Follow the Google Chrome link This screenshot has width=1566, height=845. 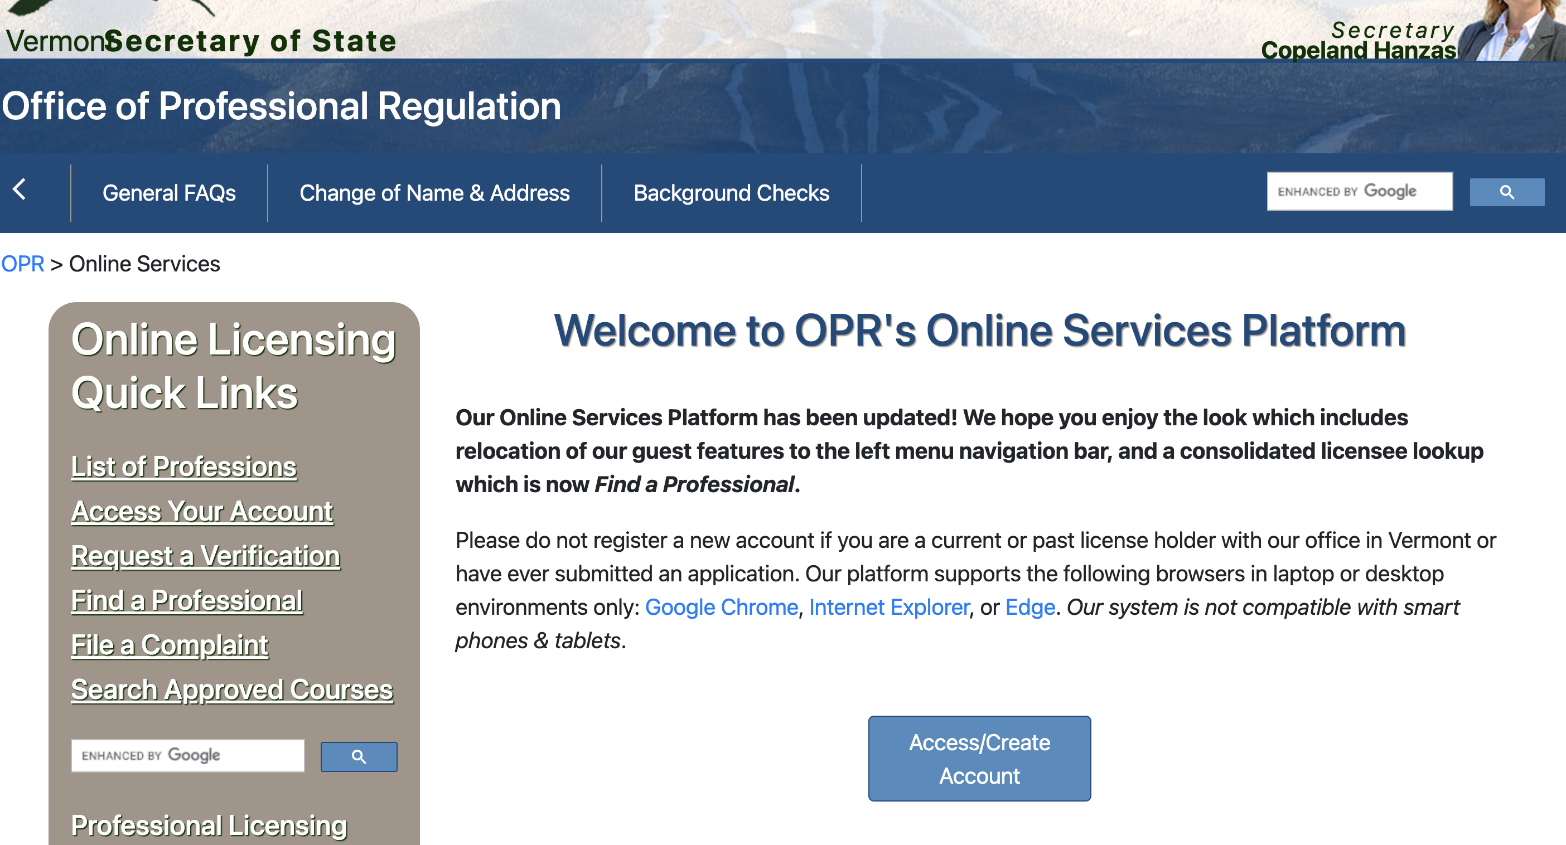(x=721, y=607)
